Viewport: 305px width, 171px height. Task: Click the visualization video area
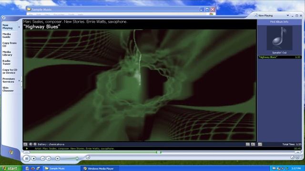click(140, 85)
